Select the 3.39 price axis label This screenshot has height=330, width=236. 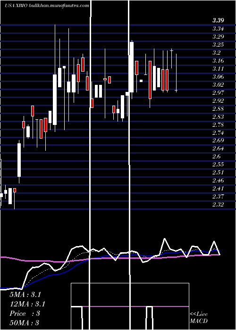coord(218,21)
